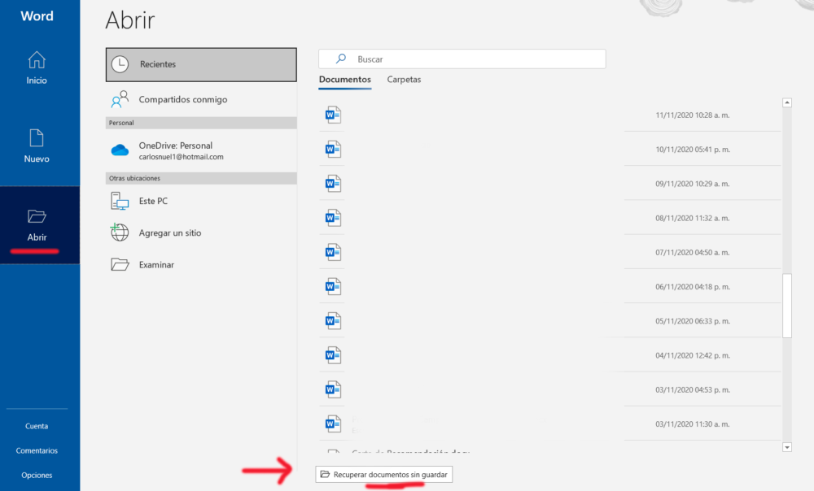The image size is (814, 491).
Task: Click the Inicio home icon in sidebar
Action: (x=37, y=61)
